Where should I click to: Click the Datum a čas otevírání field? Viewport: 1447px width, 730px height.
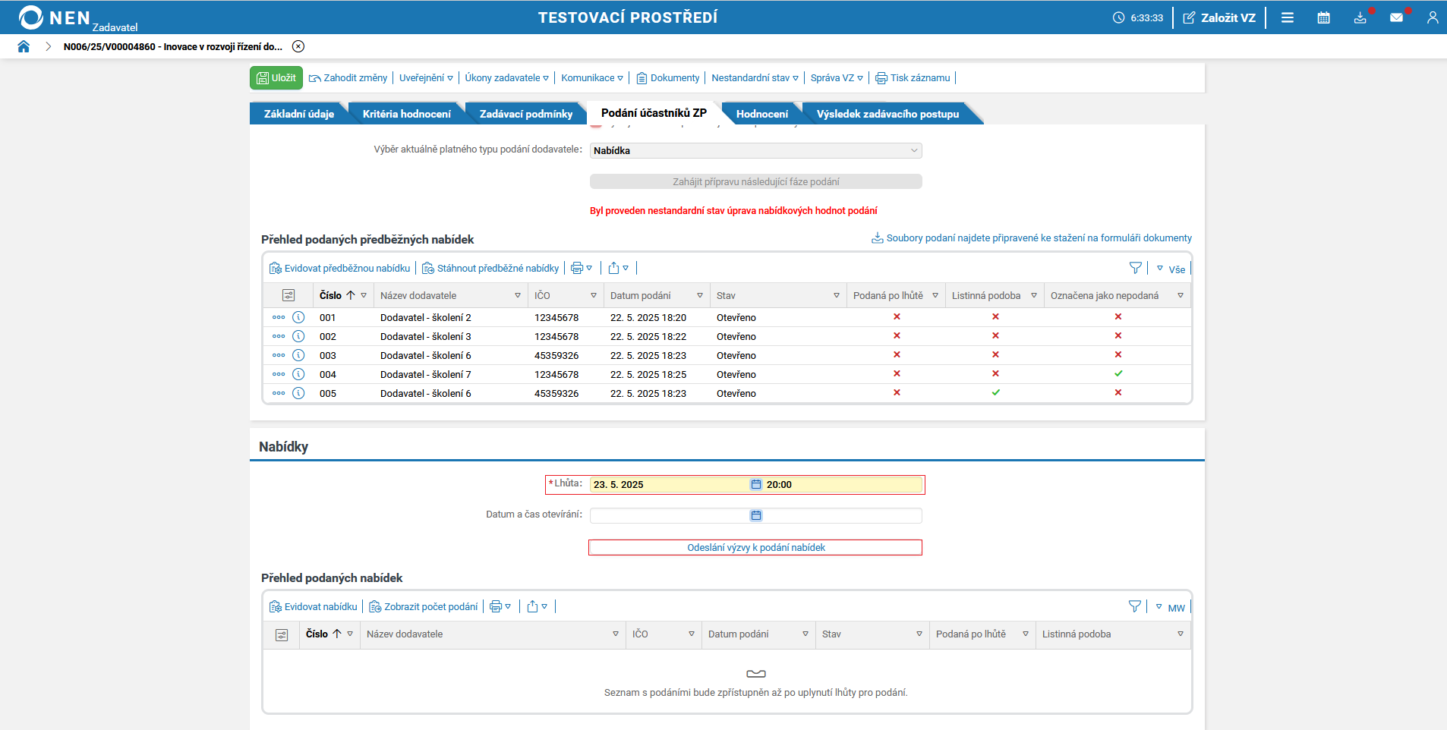coord(668,516)
